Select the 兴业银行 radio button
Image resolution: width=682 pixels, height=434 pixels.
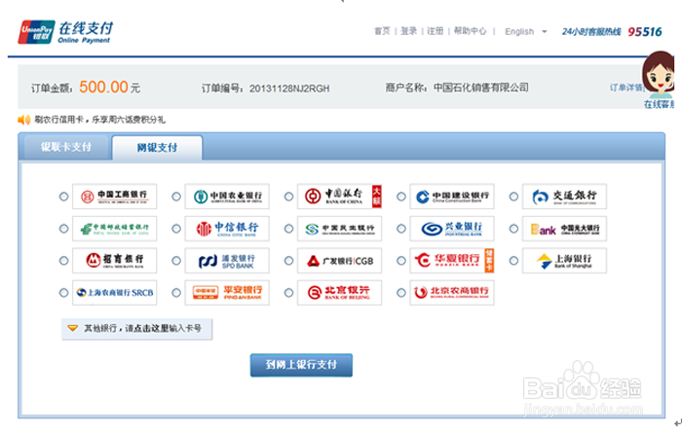401,229
